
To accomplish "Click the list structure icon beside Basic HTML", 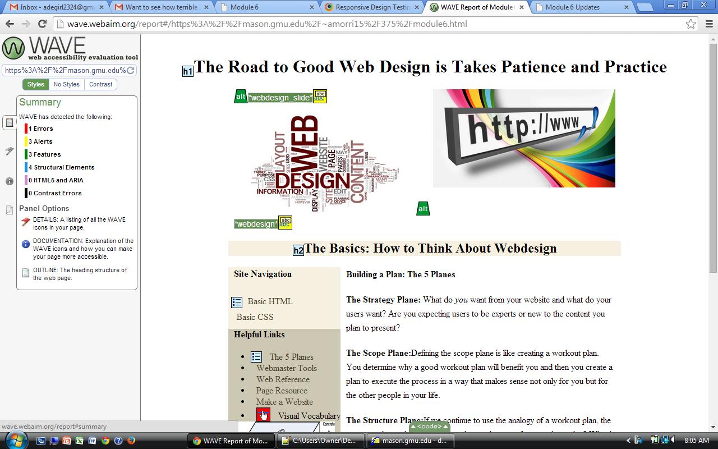I will tap(237, 302).
